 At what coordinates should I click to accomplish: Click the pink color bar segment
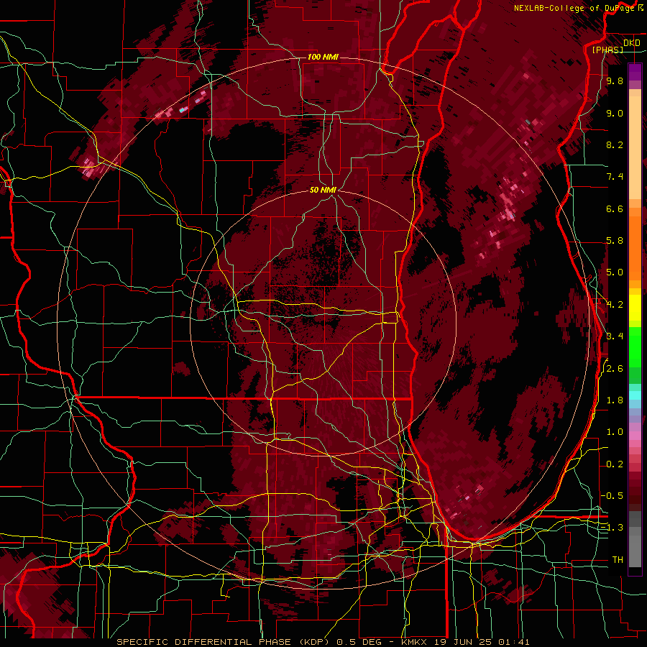click(635, 436)
